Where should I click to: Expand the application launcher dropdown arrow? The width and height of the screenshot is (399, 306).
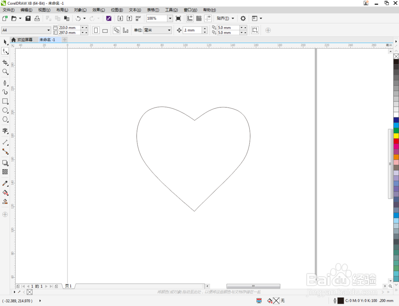261,18
